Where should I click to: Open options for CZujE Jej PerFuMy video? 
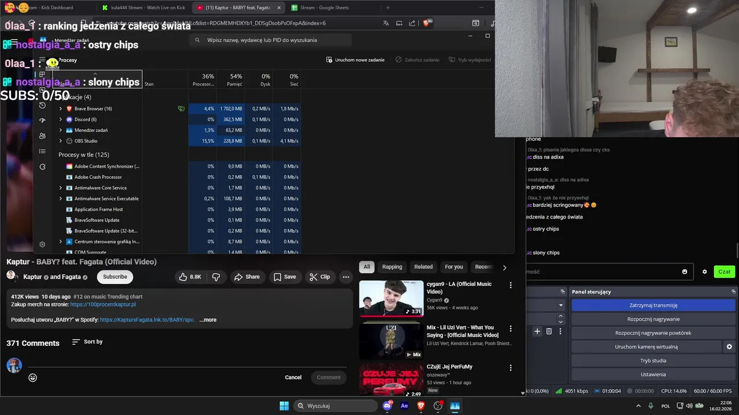[x=510, y=368]
